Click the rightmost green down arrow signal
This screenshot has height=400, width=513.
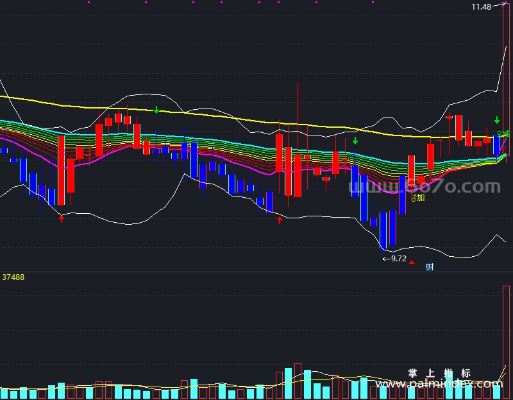[x=497, y=120]
